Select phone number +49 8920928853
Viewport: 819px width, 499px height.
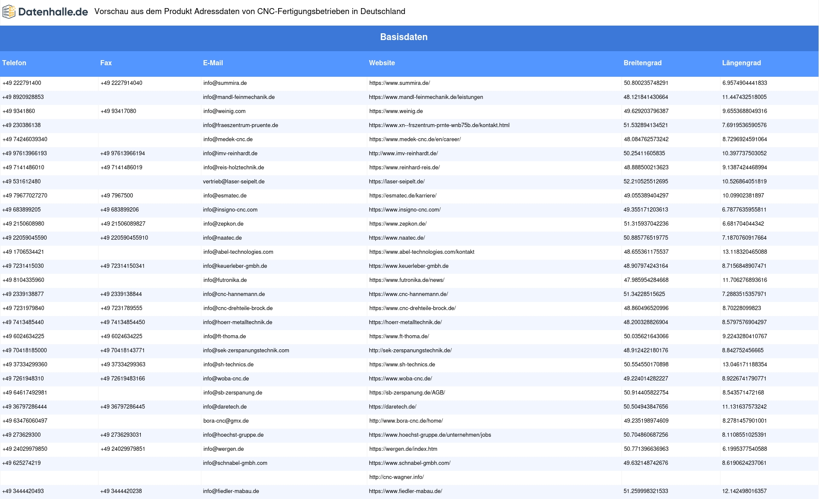click(23, 97)
